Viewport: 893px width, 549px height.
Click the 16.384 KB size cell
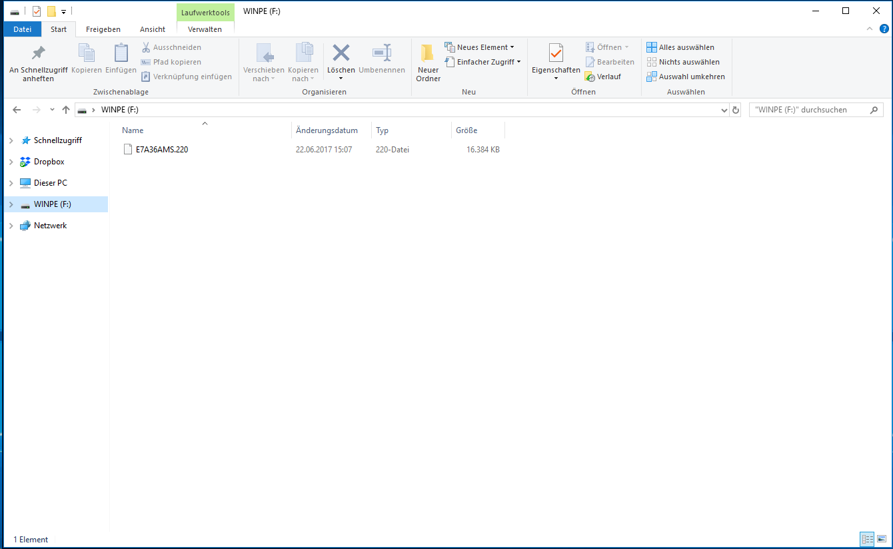click(x=483, y=150)
